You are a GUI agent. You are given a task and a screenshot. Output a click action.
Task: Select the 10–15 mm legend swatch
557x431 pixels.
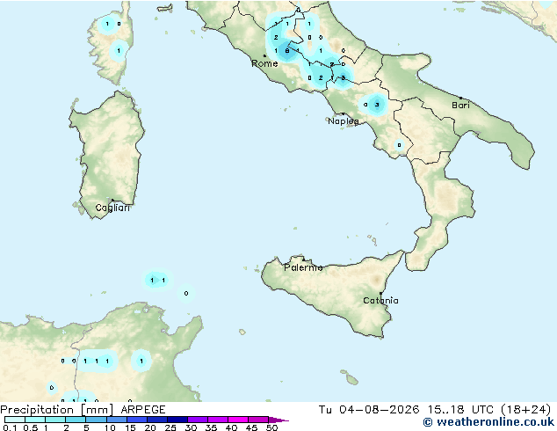(x=116, y=420)
